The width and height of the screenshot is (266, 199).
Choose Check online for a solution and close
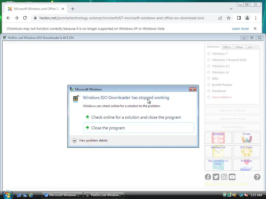[x=138, y=117]
